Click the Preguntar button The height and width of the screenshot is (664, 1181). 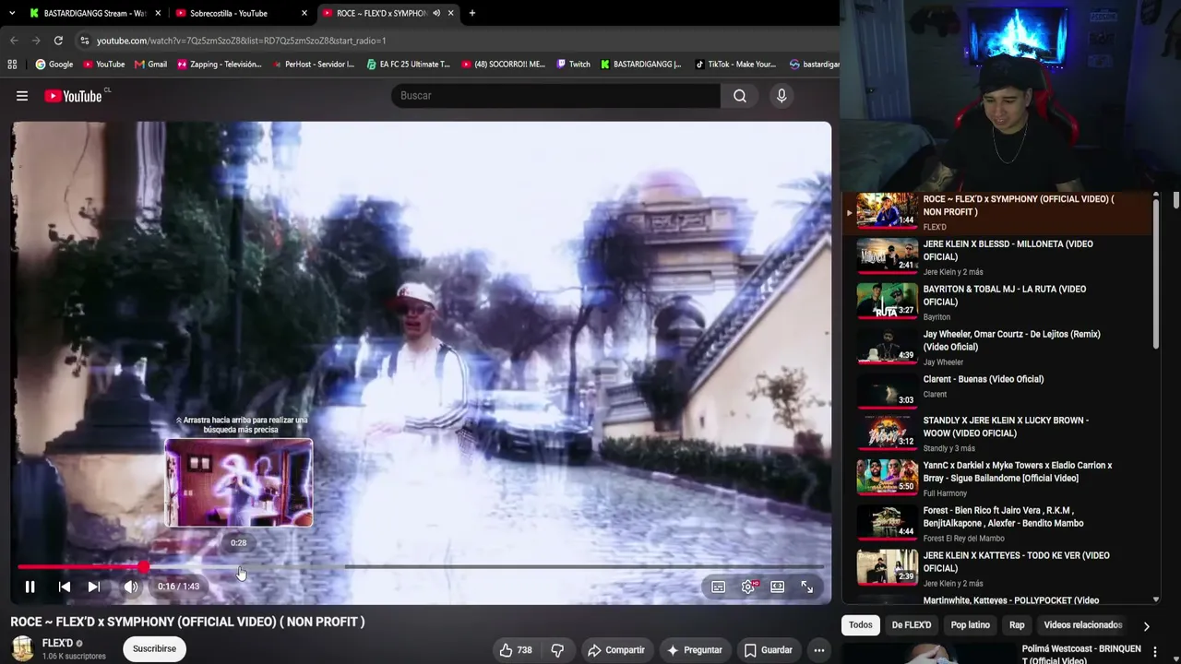tap(695, 650)
